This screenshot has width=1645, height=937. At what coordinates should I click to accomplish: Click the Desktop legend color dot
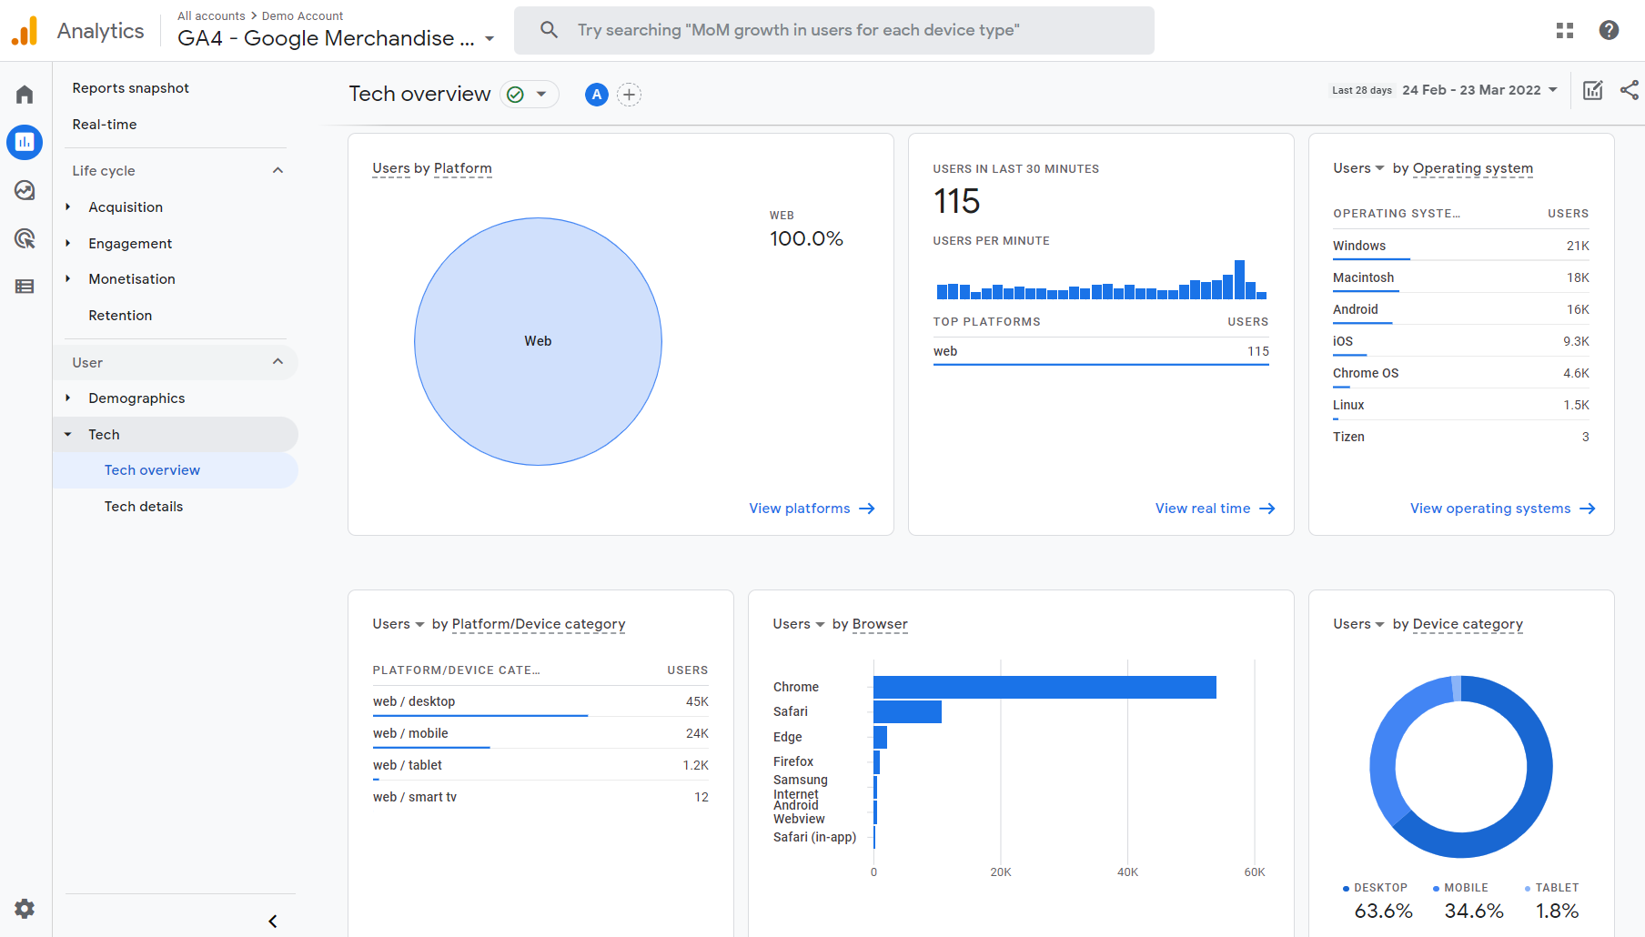click(1346, 889)
